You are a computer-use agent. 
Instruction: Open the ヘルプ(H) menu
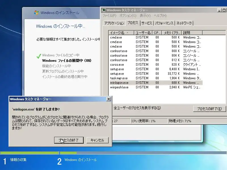(160, 16)
